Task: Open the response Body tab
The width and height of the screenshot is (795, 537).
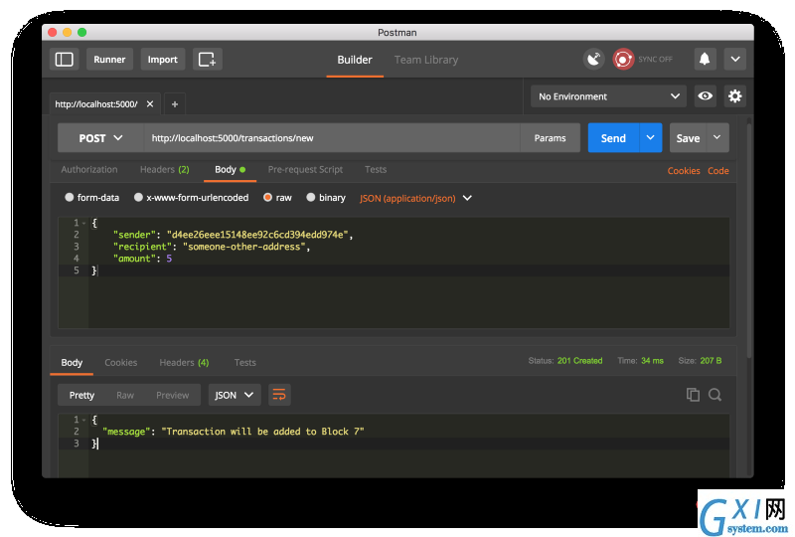Action: click(x=72, y=362)
